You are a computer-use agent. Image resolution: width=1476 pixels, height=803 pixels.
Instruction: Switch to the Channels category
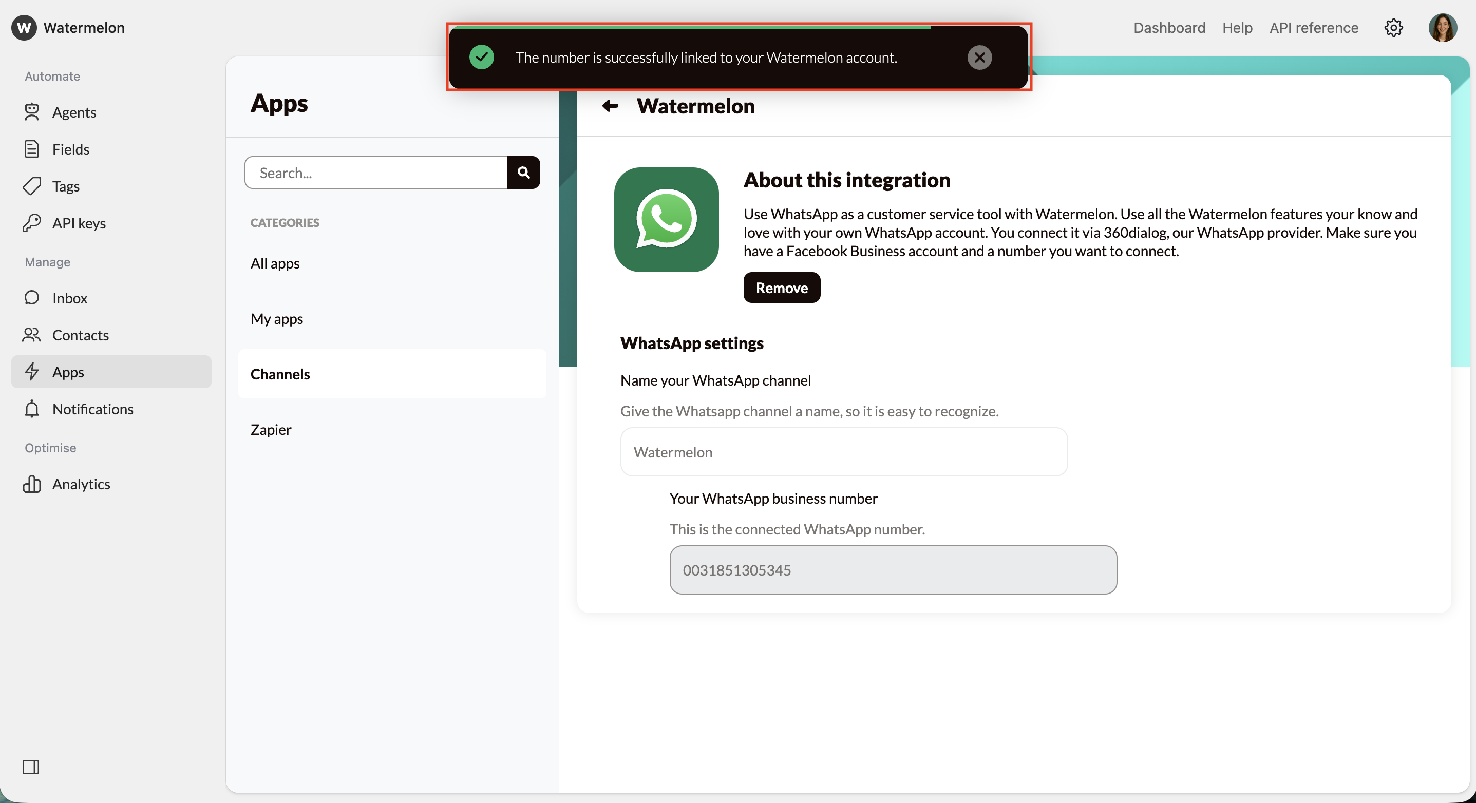(x=280, y=374)
